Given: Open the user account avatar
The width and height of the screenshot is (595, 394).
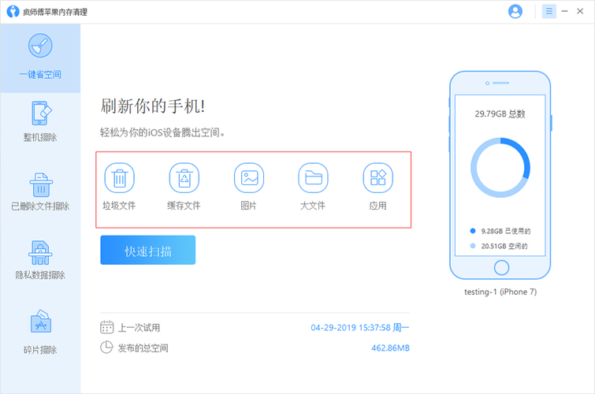Looking at the screenshot, I should (x=515, y=11).
